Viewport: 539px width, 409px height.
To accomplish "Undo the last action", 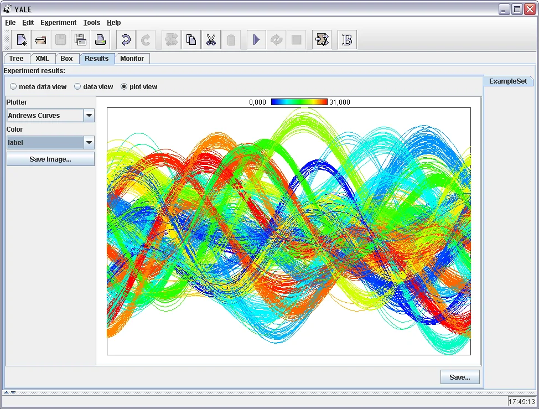I will click(126, 39).
